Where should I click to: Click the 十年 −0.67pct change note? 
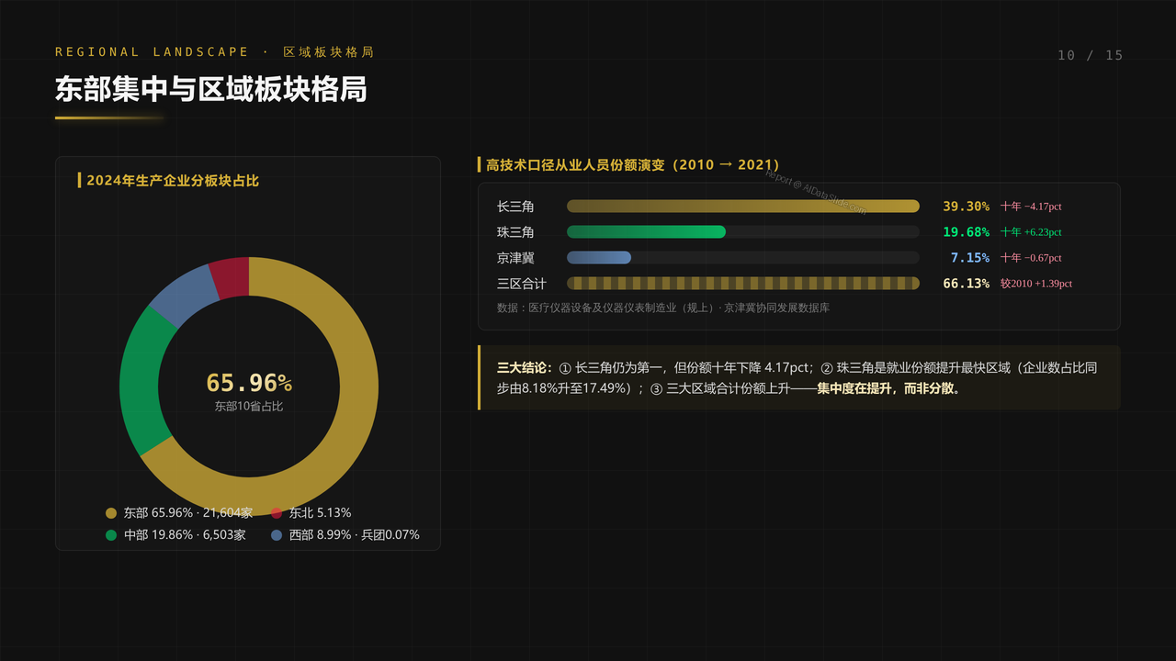pyautogui.click(x=1031, y=259)
